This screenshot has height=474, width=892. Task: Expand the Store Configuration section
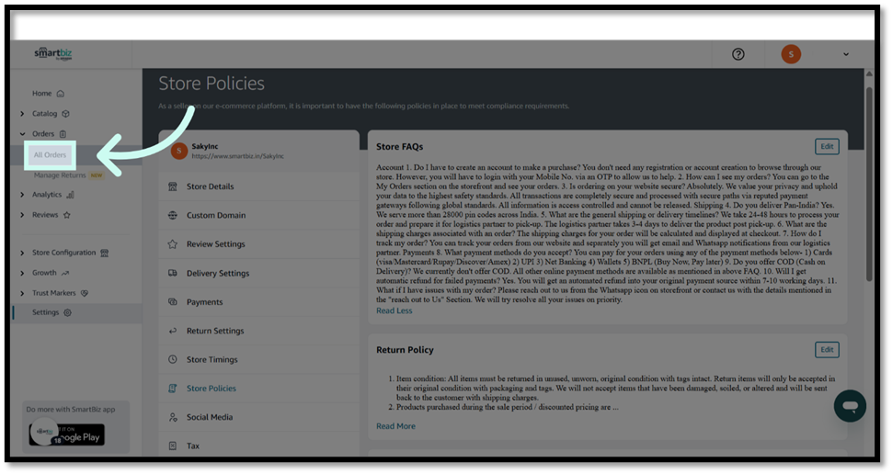[x=22, y=253]
